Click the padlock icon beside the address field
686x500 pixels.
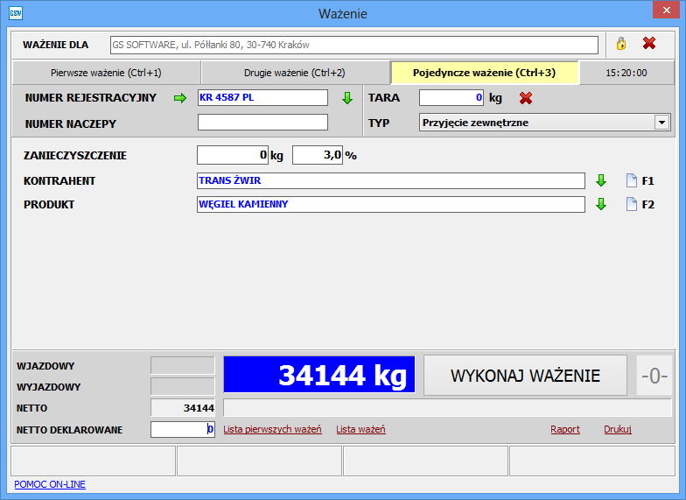click(621, 44)
